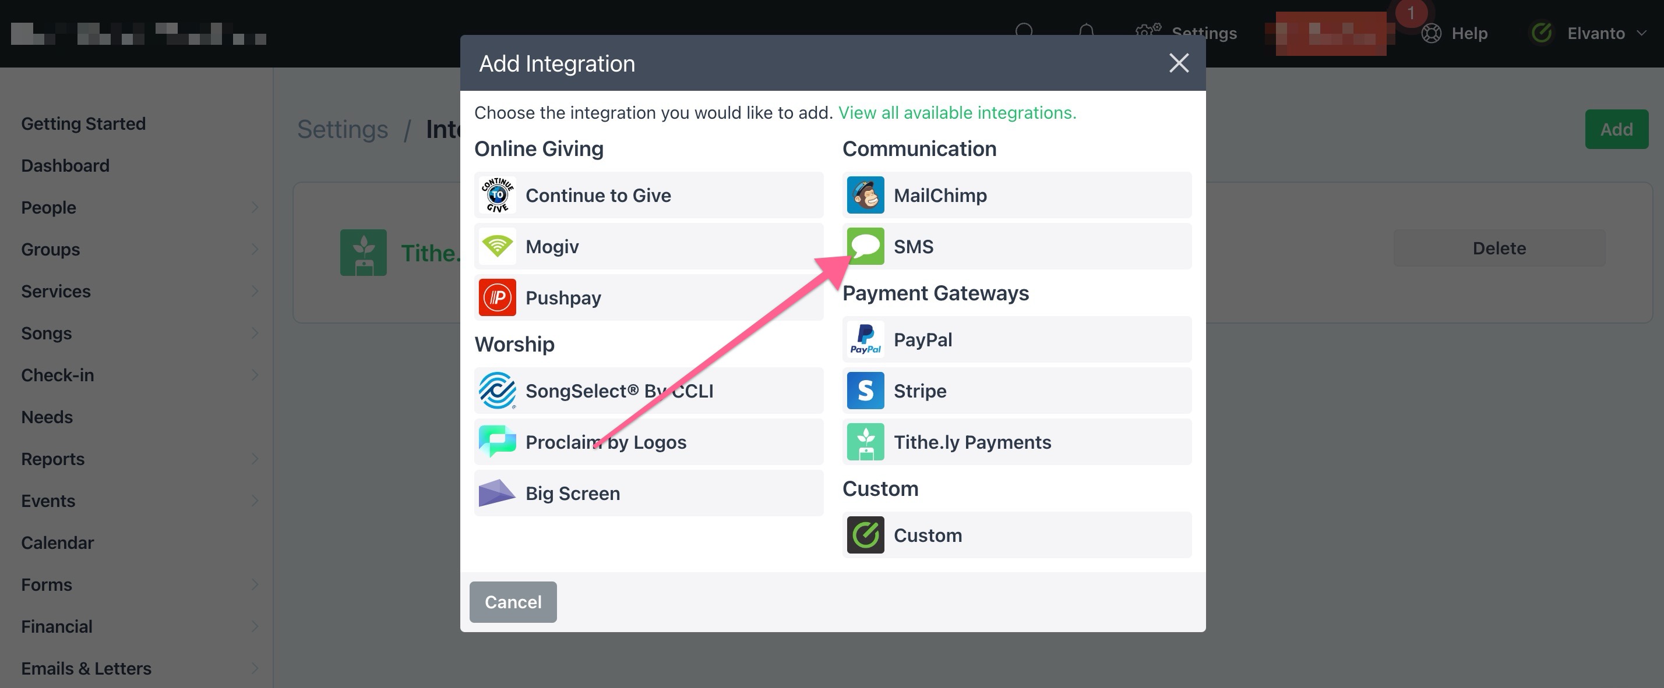Expand the Forms sidebar section

coord(255,585)
